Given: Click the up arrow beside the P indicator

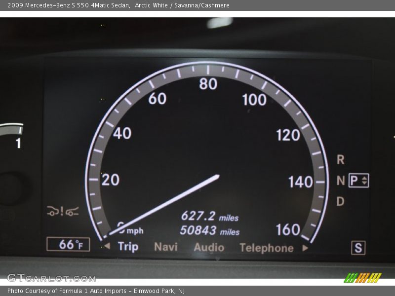Looking at the screenshot, I should pos(364,178).
